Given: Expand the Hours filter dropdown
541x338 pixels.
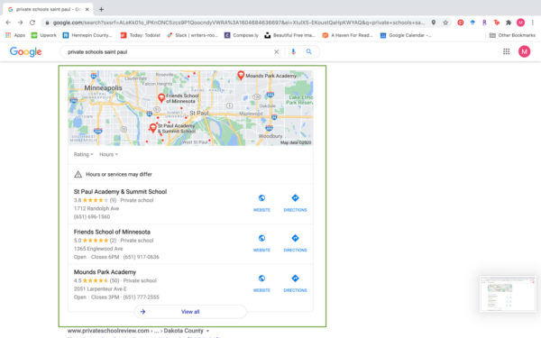Looking at the screenshot, I should 108,154.
